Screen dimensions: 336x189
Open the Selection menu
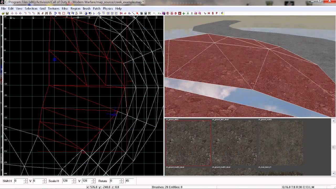31,8
